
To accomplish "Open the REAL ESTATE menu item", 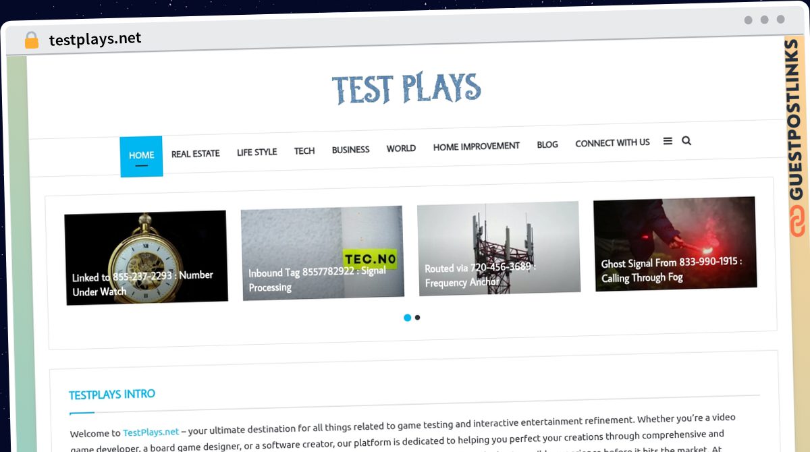I will point(195,154).
